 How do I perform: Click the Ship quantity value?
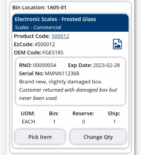(x=114, y=121)
